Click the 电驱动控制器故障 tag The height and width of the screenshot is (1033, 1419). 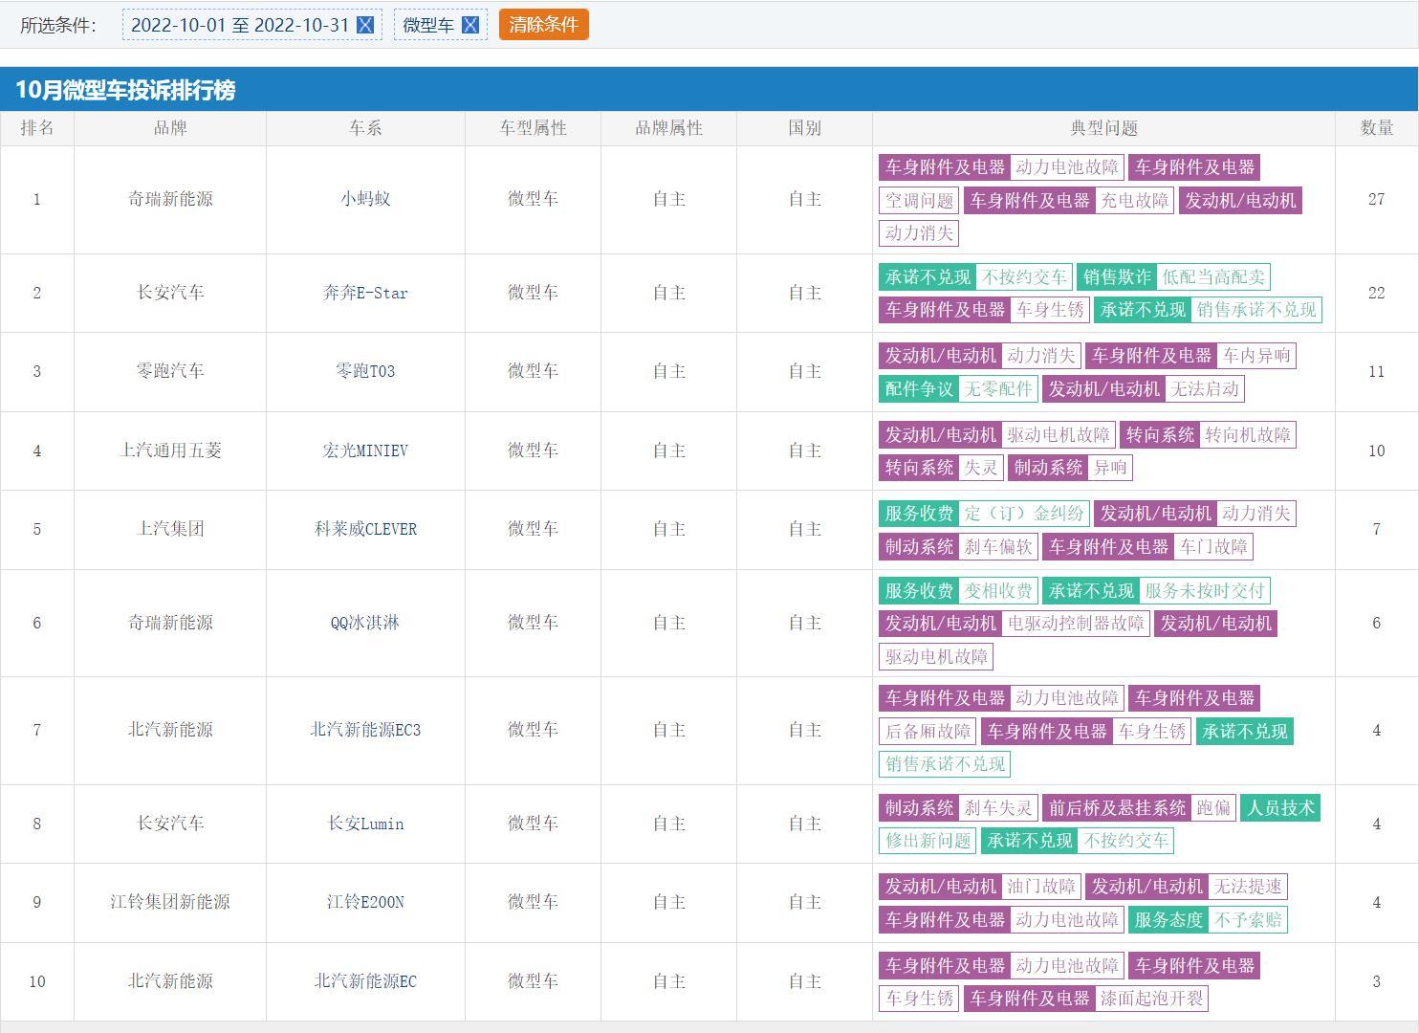point(1076,624)
